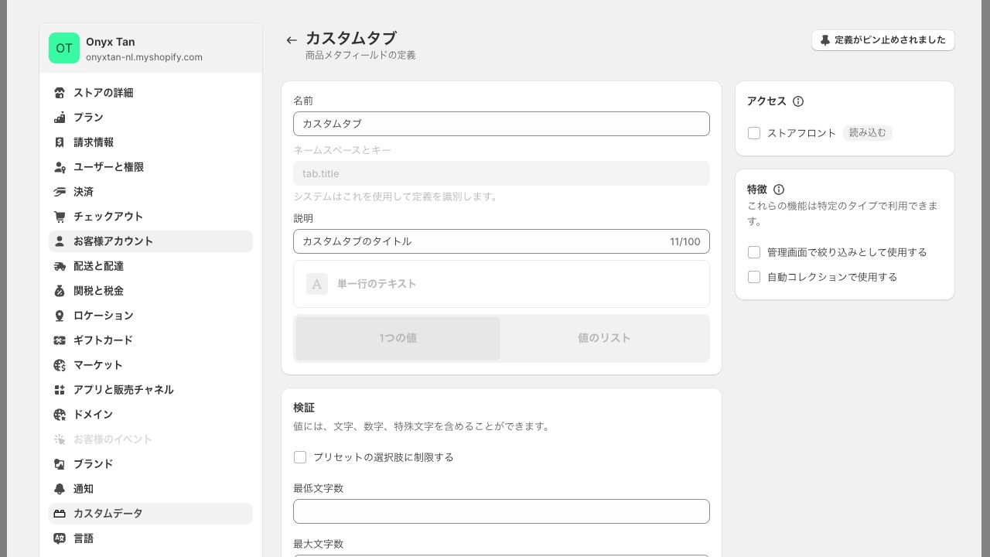Screen dimensions: 990x557
Task: Click the 読み込む badge
Action: click(x=868, y=133)
